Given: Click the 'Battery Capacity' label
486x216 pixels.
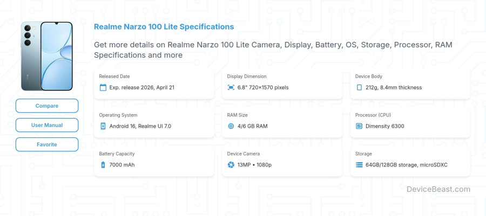Looking at the screenshot, I should point(117,154).
